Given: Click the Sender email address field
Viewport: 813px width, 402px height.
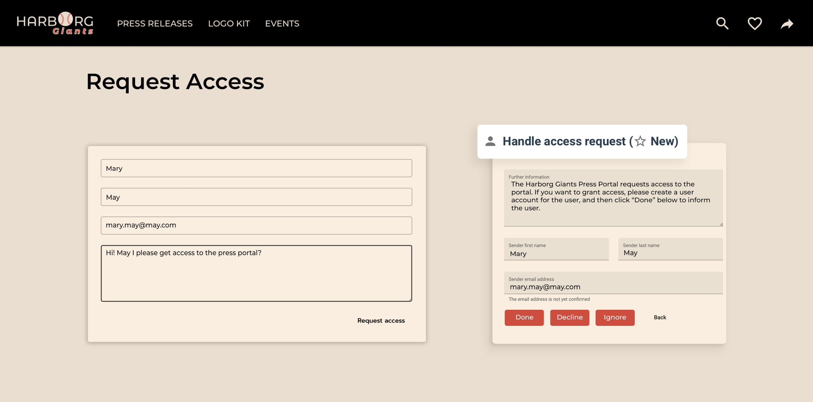Looking at the screenshot, I should click(x=613, y=283).
